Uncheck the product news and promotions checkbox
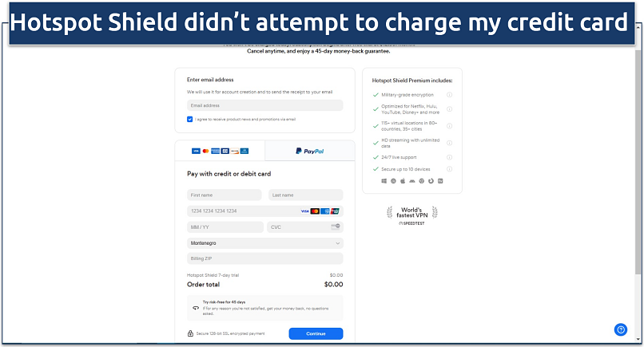Screen dimensions: 644x347 (190, 119)
